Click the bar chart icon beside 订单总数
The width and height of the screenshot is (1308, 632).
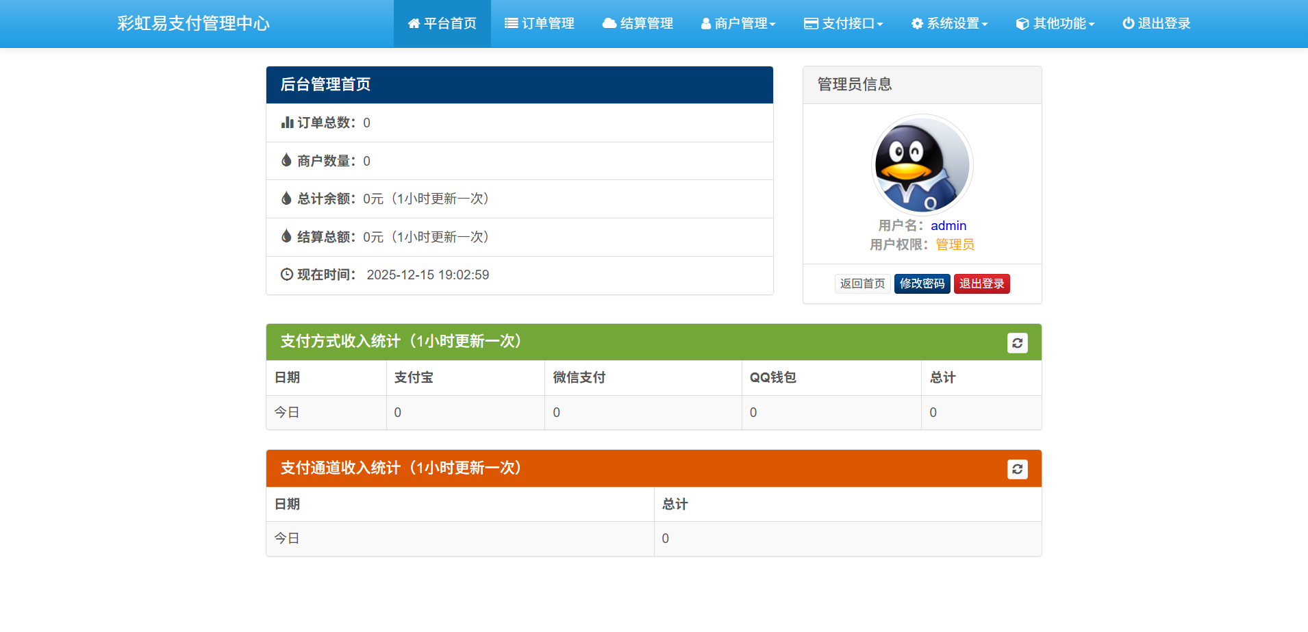[286, 123]
